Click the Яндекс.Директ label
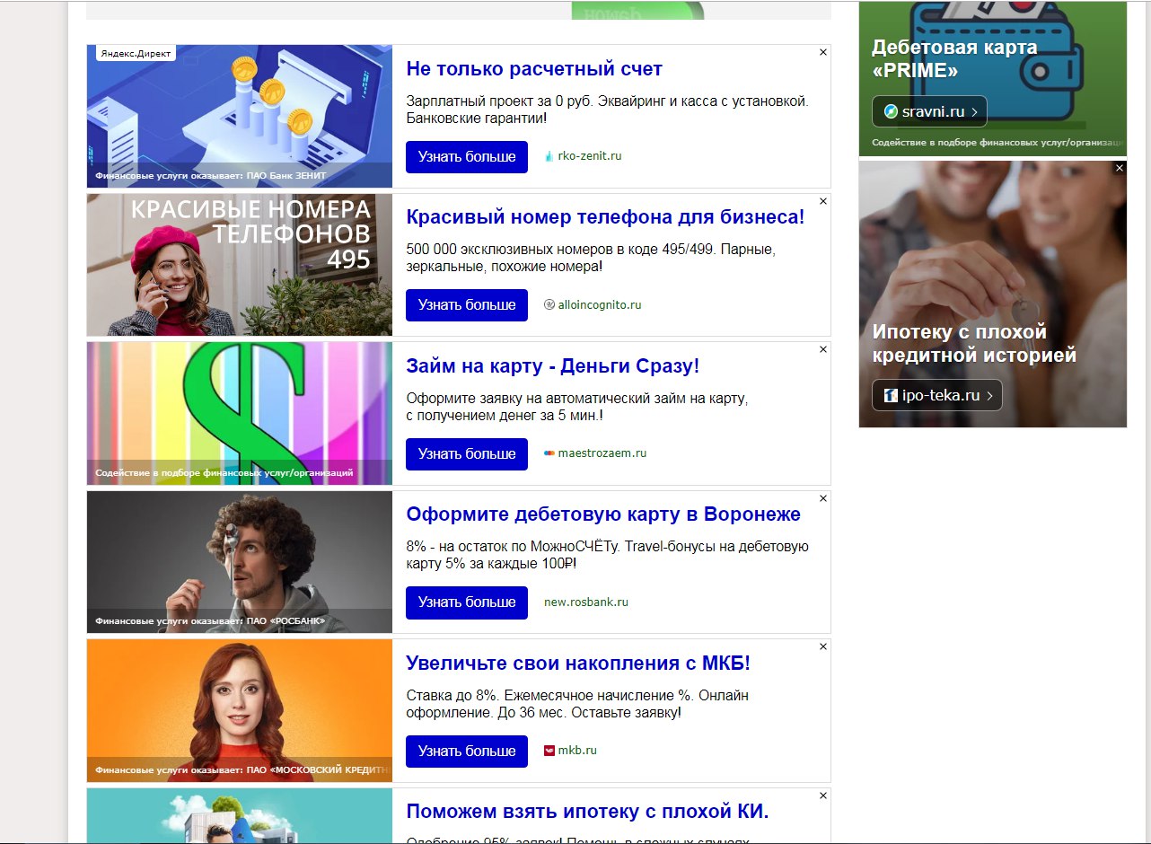Viewport: 1151px width, 844px height. click(x=136, y=54)
